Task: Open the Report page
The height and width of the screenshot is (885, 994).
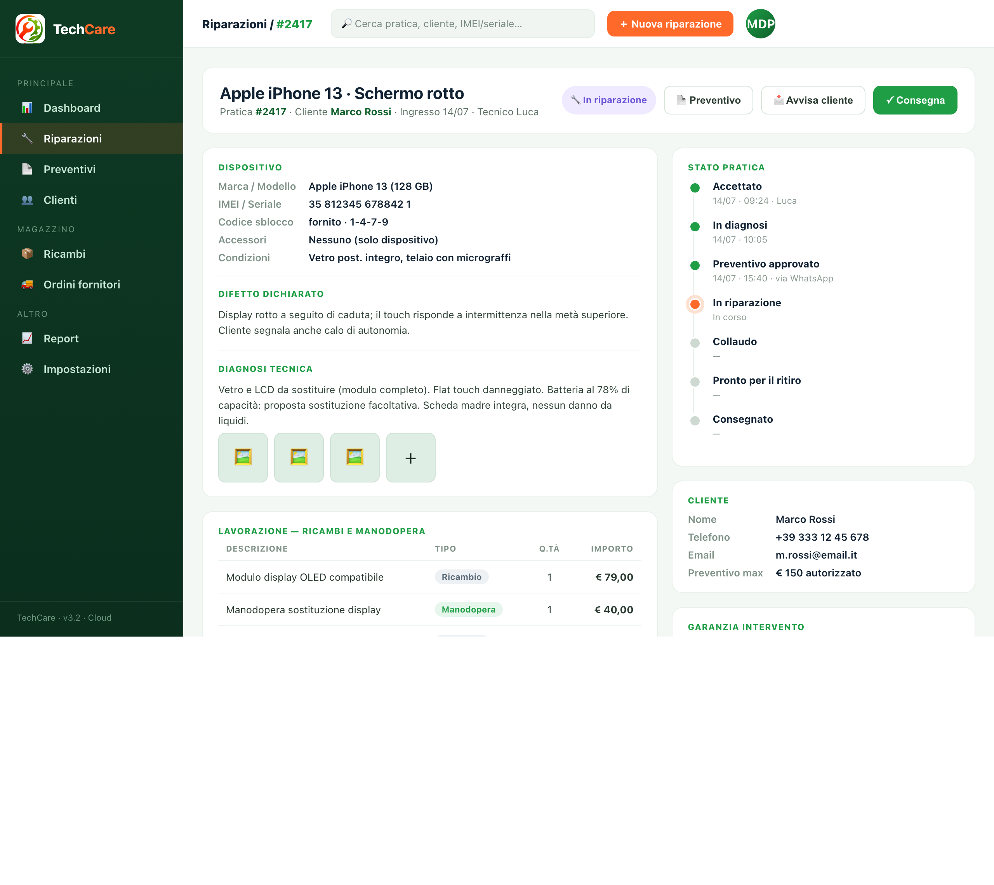Action: (91, 338)
